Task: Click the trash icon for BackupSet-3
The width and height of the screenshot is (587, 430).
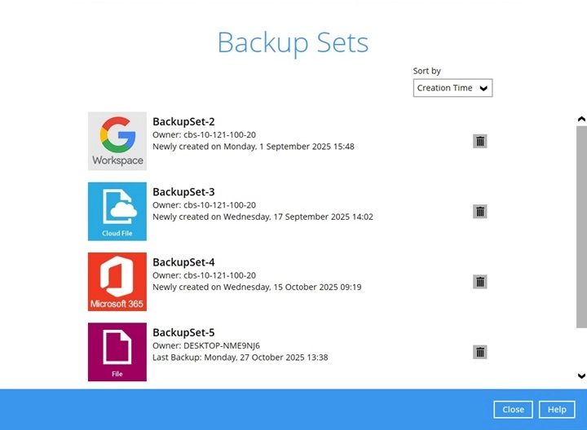Action: tap(480, 212)
